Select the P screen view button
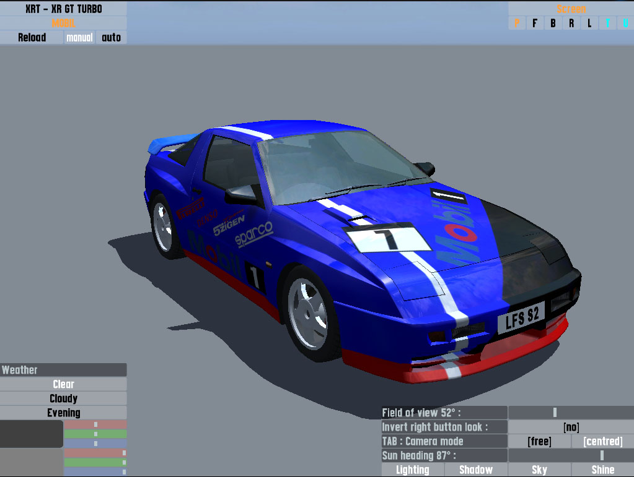 click(517, 24)
